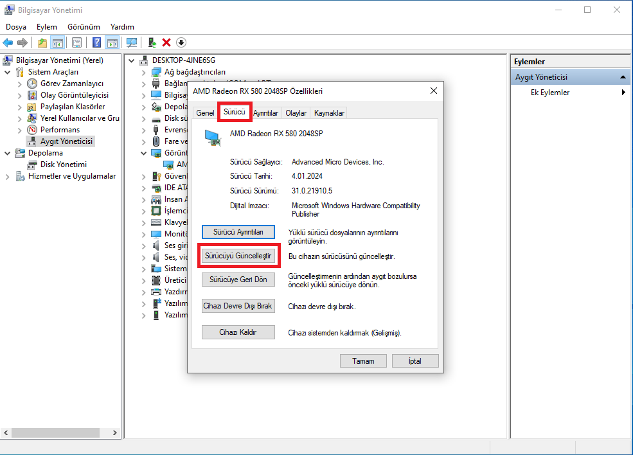The image size is (633, 455).
Task: Expand the Ağ bağdaştırıcıları category
Action: pyautogui.click(x=144, y=73)
